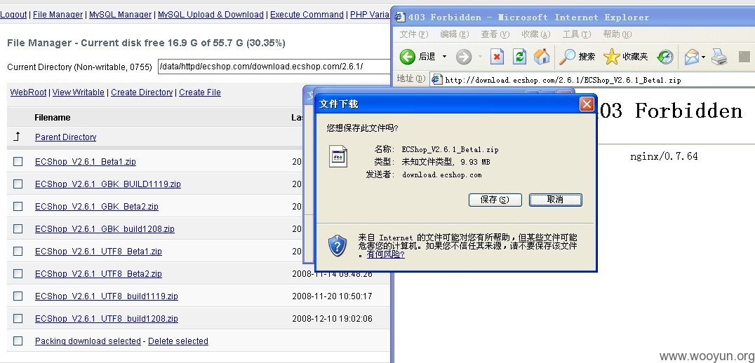755x363 pixels.
Task: Click the Packing download selected link
Action: click(88, 341)
